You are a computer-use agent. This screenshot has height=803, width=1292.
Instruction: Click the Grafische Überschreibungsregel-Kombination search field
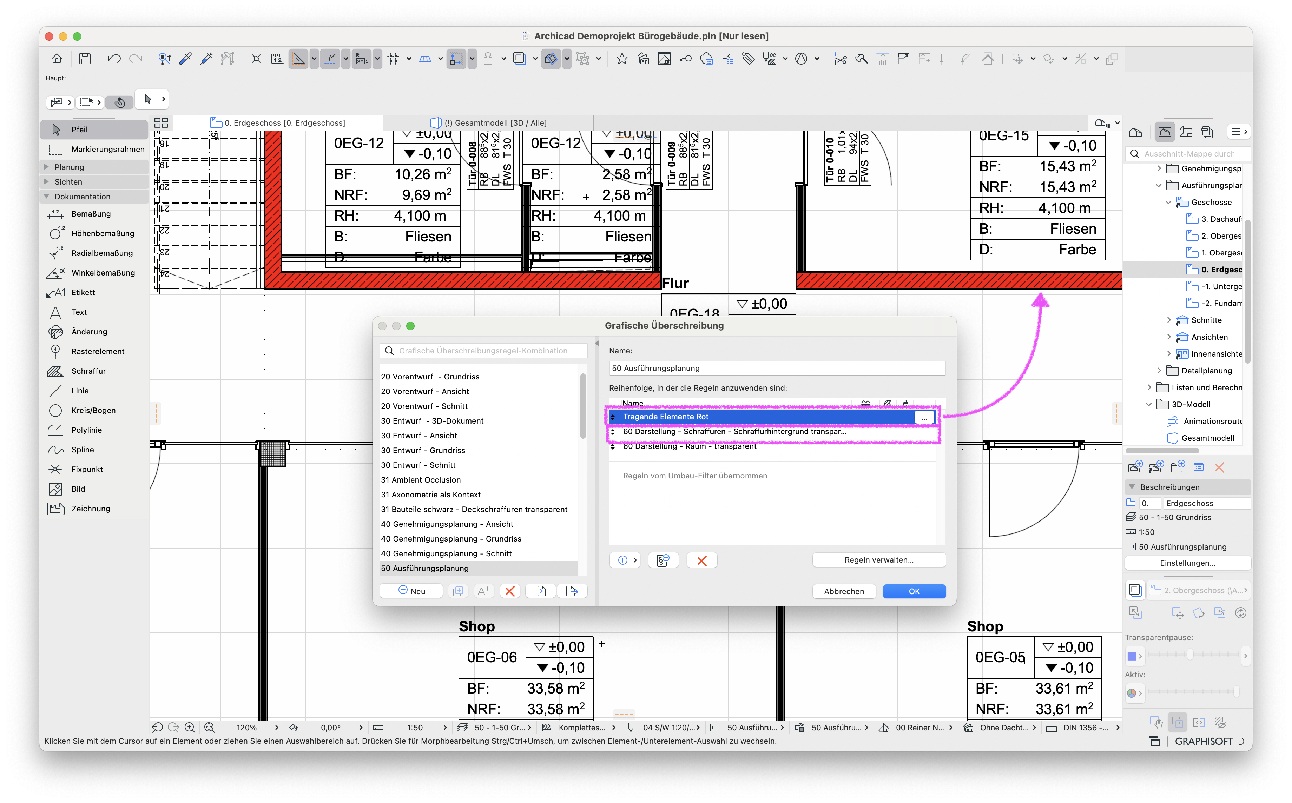(483, 351)
